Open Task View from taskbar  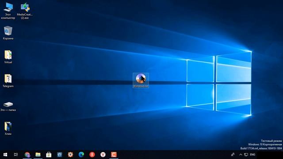point(16,155)
